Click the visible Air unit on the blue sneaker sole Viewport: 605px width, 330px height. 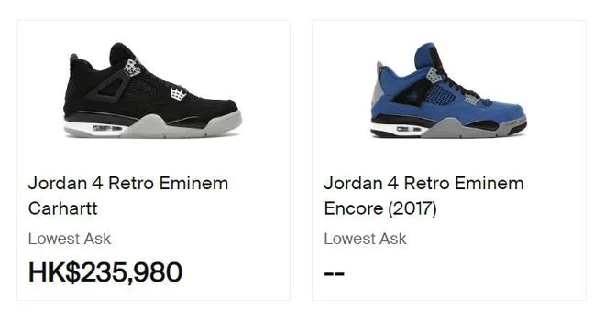(409, 129)
